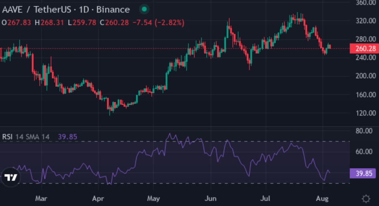The image size is (379, 206).
Task: Click the low price value 259.78
Action: tap(84, 23)
